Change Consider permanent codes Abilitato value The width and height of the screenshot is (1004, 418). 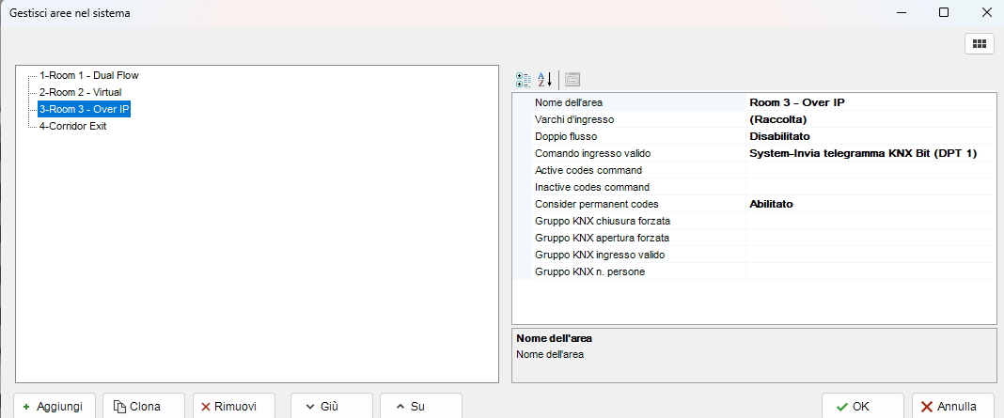(869, 204)
